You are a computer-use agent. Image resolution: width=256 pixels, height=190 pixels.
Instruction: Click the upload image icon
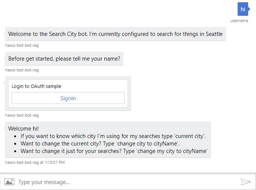(x=9, y=182)
